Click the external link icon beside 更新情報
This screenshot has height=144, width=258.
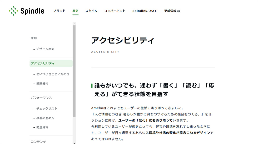point(179,11)
